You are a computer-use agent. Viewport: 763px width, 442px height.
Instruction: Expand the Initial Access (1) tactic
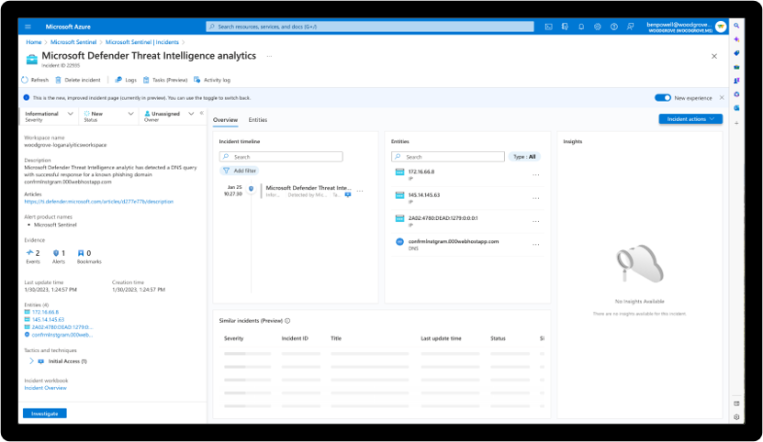[31, 361]
